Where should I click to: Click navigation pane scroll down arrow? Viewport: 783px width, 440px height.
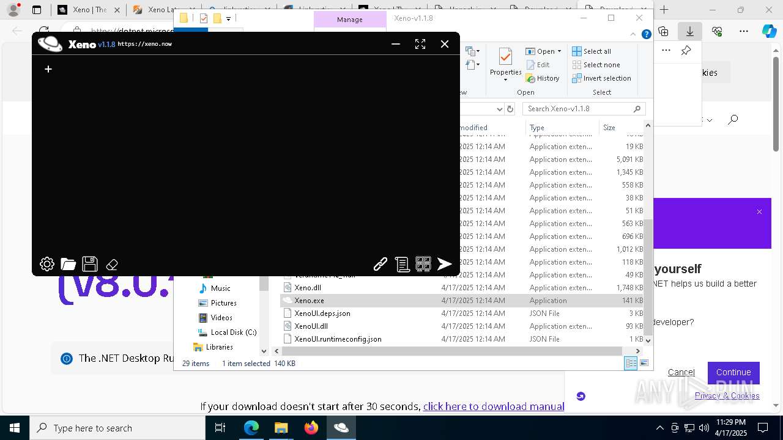coord(264,351)
